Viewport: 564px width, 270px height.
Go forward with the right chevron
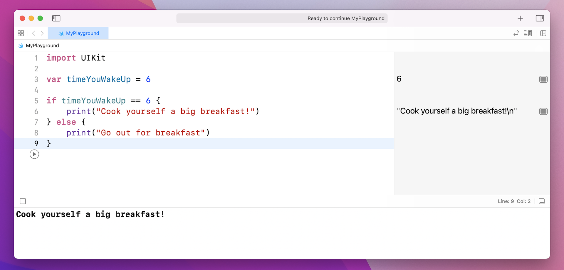pyautogui.click(x=42, y=33)
